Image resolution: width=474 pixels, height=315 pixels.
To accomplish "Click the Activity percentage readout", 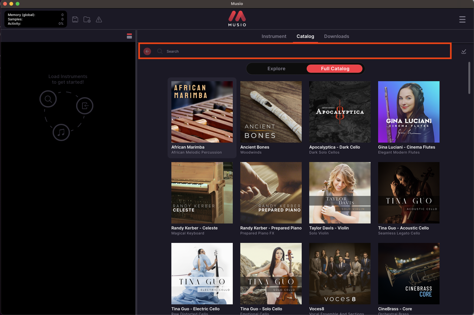I will tap(35, 24).
